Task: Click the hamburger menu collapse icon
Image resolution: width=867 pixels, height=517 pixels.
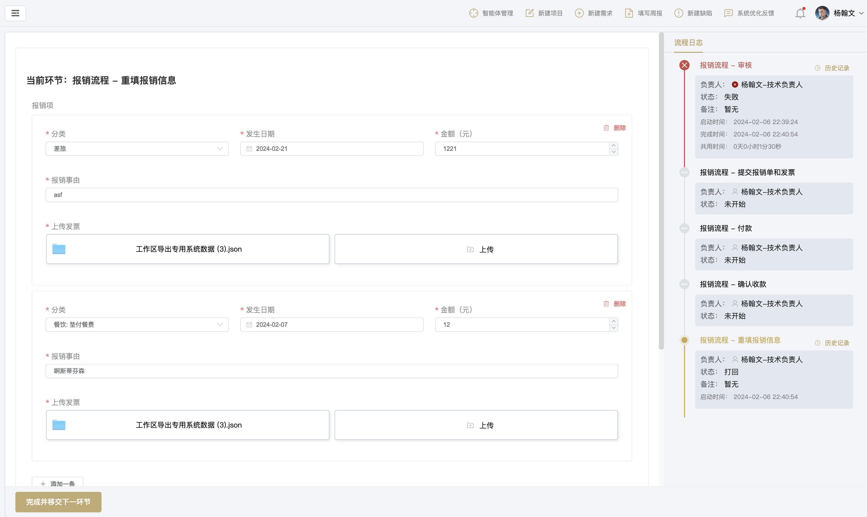Action: (15, 13)
